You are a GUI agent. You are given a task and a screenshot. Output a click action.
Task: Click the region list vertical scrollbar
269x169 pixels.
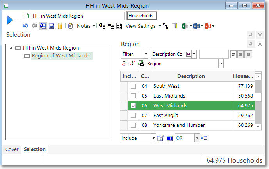[x=258, y=101]
